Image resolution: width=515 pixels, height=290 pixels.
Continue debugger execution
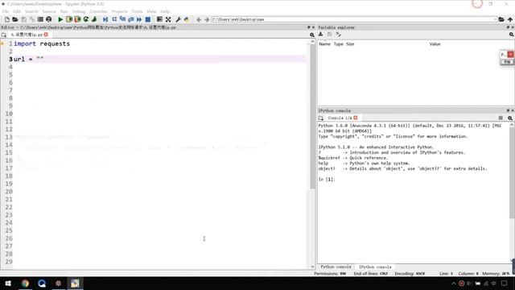pyautogui.click(x=139, y=19)
